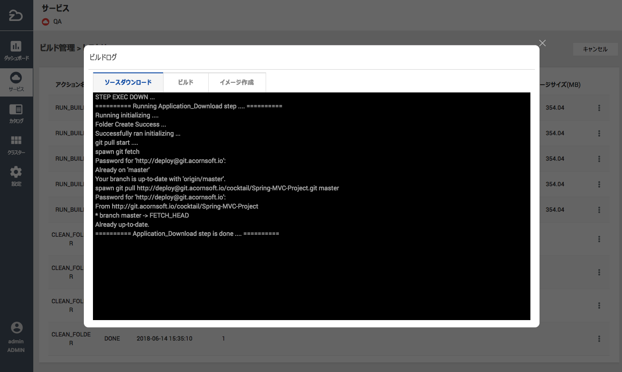
Task: Switch to the イメージ作成 tab
Action: 236,82
